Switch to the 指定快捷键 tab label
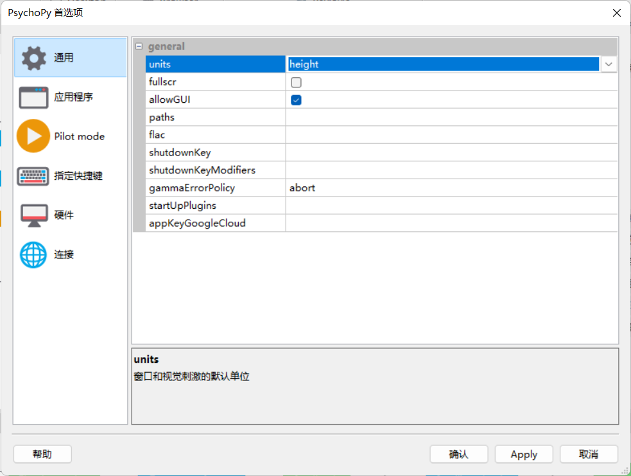Viewport: 631px width, 476px height. click(78, 176)
